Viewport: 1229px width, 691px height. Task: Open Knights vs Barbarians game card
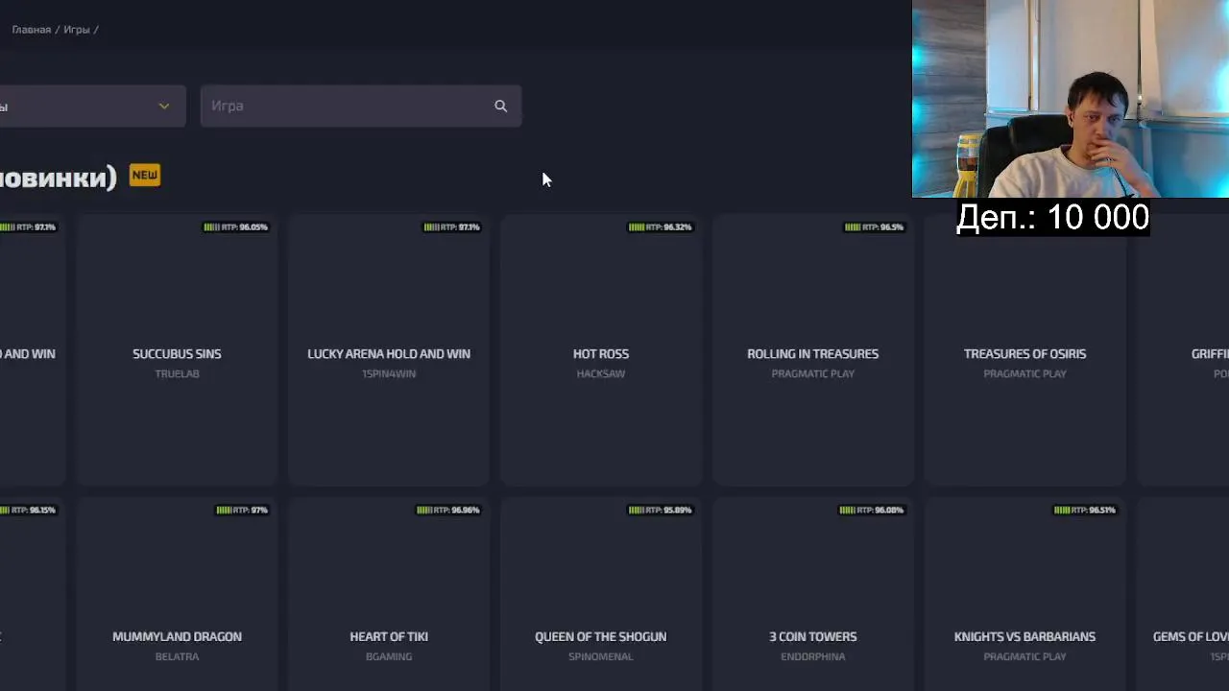(x=1024, y=595)
